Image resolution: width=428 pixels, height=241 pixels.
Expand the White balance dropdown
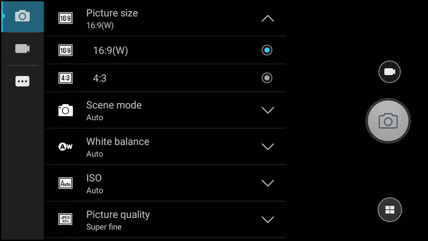tap(267, 147)
